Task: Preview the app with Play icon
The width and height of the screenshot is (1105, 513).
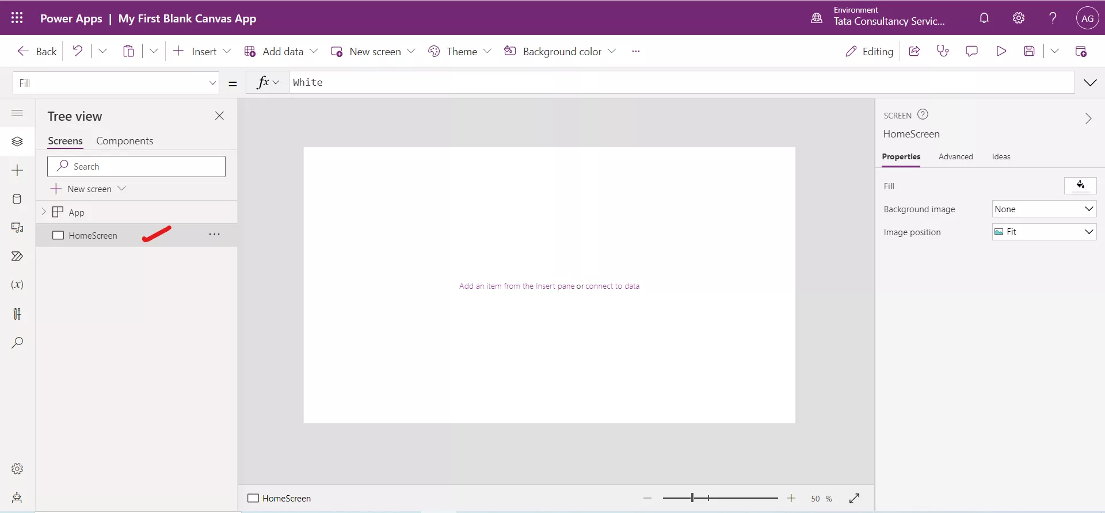Action: pos(1001,51)
